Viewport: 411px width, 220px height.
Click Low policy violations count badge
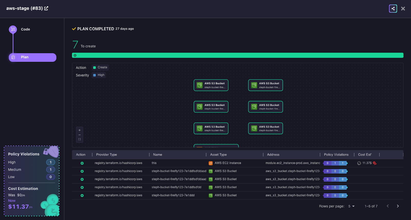pyautogui.click(x=51, y=177)
